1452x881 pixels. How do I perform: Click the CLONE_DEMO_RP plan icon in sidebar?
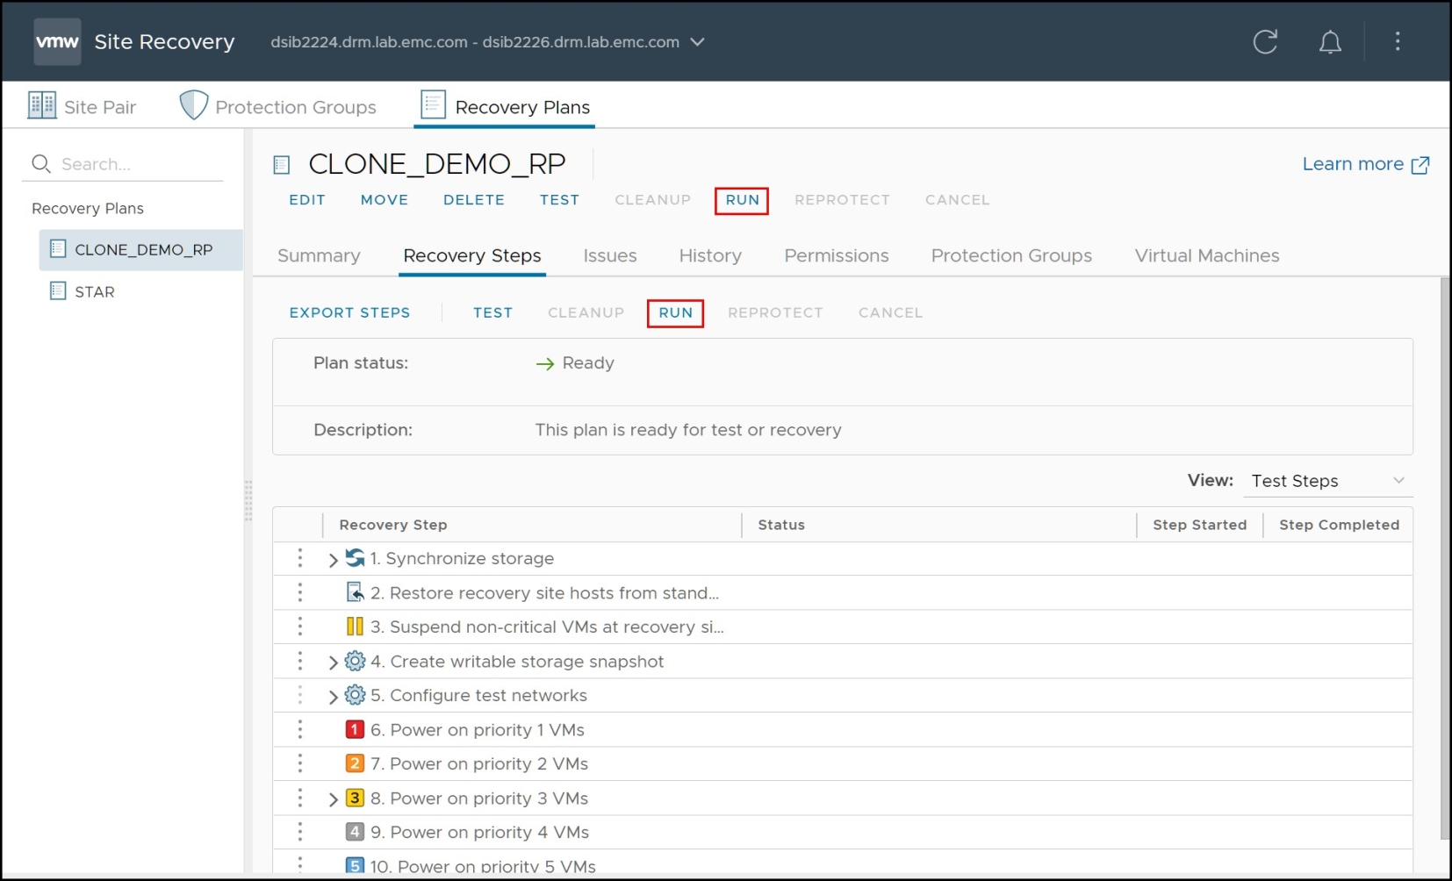coord(58,249)
